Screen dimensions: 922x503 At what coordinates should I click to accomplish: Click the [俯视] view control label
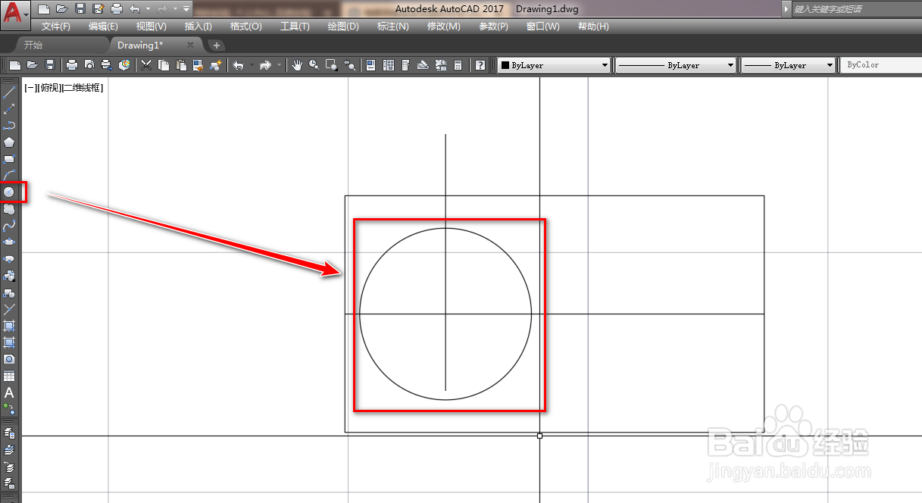click(50, 87)
